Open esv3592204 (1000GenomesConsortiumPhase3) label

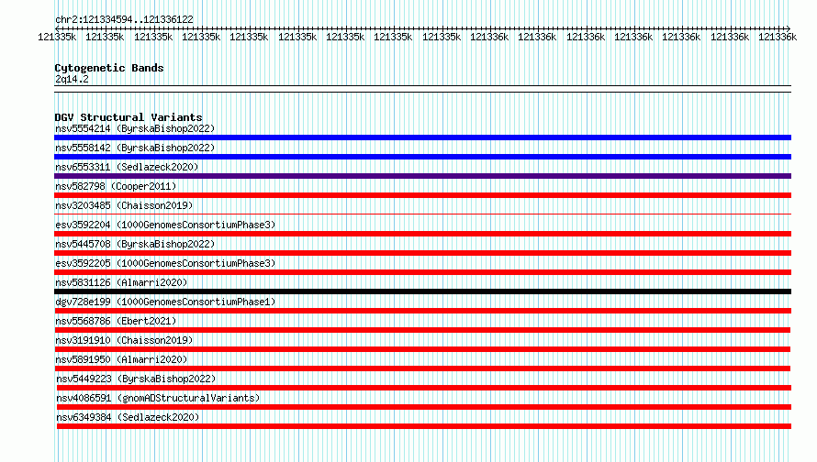[x=165, y=225]
